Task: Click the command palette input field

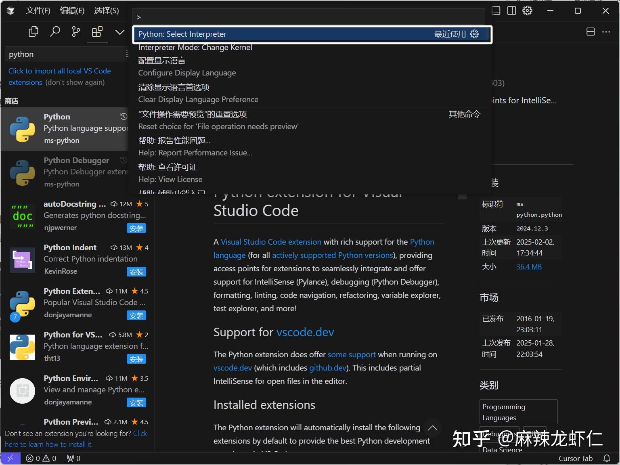Action: [309, 17]
